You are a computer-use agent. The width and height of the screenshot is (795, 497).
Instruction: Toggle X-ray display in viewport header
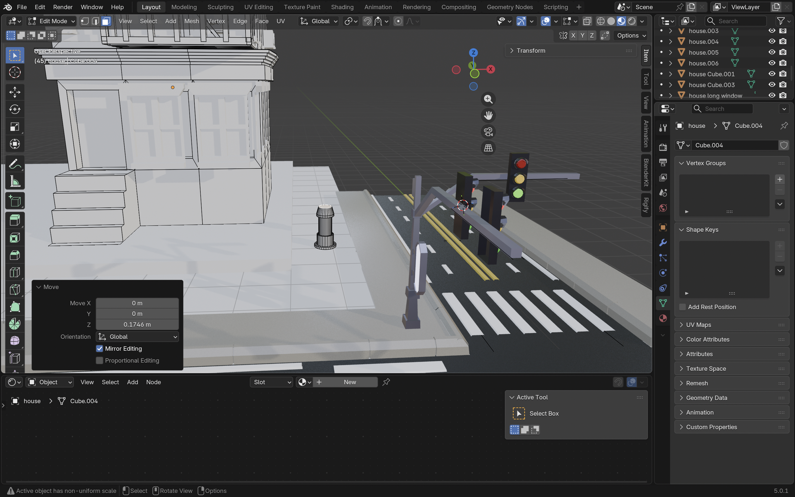click(587, 21)
